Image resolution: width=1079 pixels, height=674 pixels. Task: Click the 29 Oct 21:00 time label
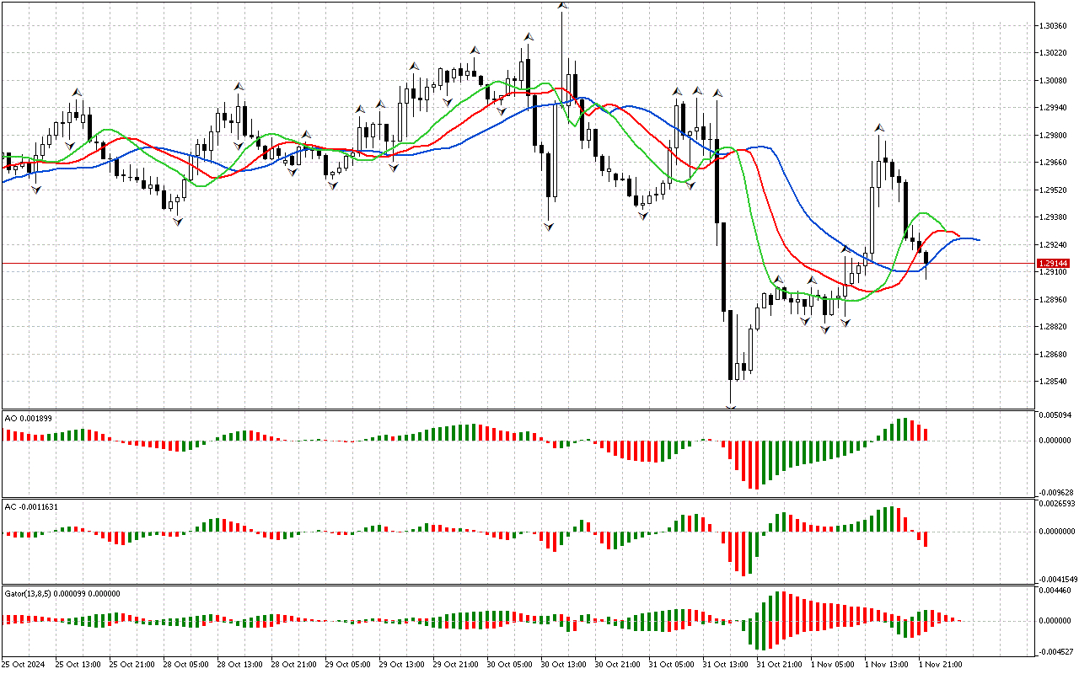point(455,664)
